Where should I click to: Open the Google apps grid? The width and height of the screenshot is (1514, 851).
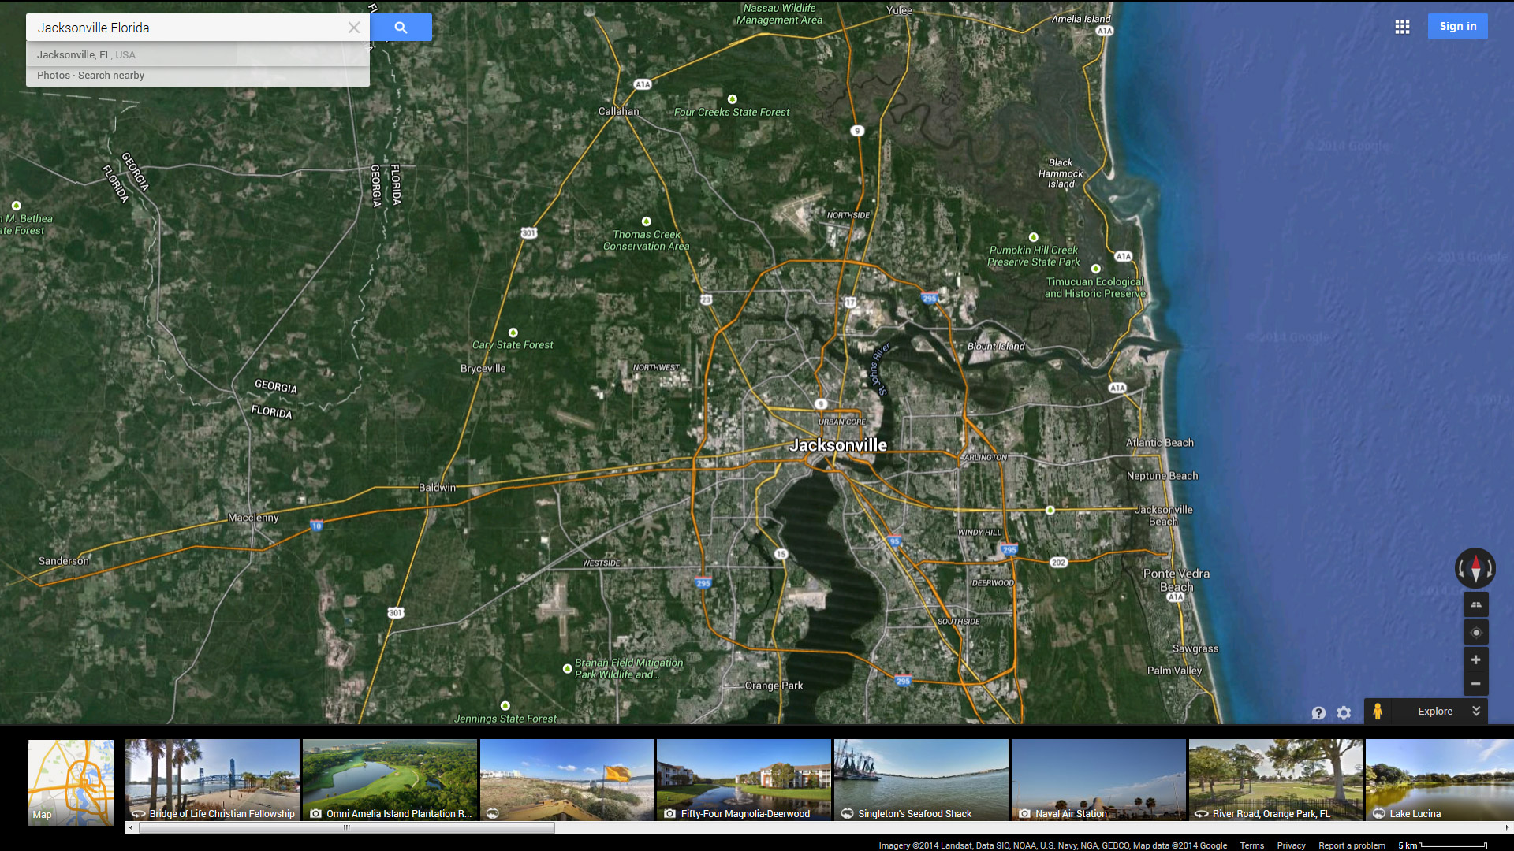pos(1402,27)
